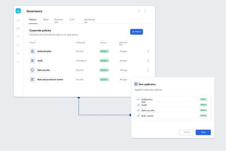Open the Environments tab

(90, 21)
